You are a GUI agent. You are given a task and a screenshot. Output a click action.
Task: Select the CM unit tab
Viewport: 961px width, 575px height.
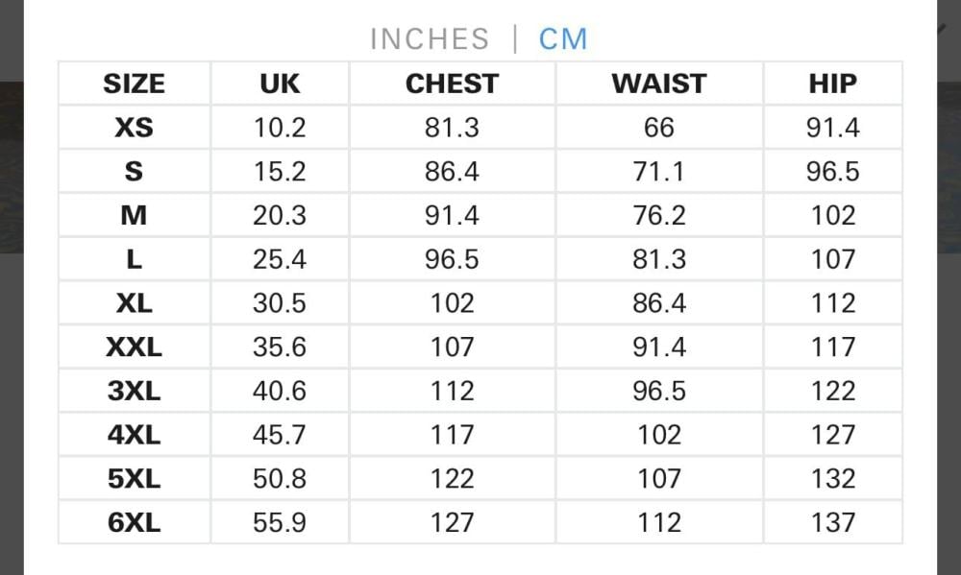click(x=563, y=39)
